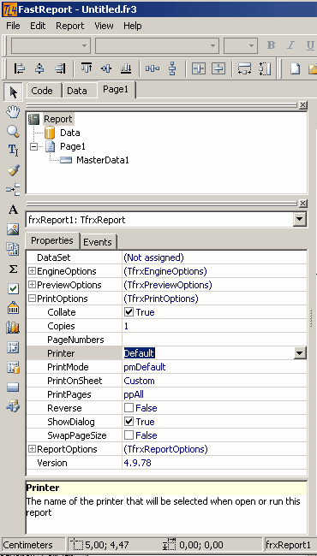The width and height of the screenshot is (317, 556).
Task: Choose the CheckBox object tool
Action: pyautogui.click(x=13, y=288)
